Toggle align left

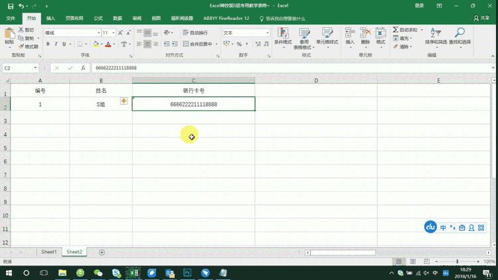pyautogui.click(x=139, y=44)
